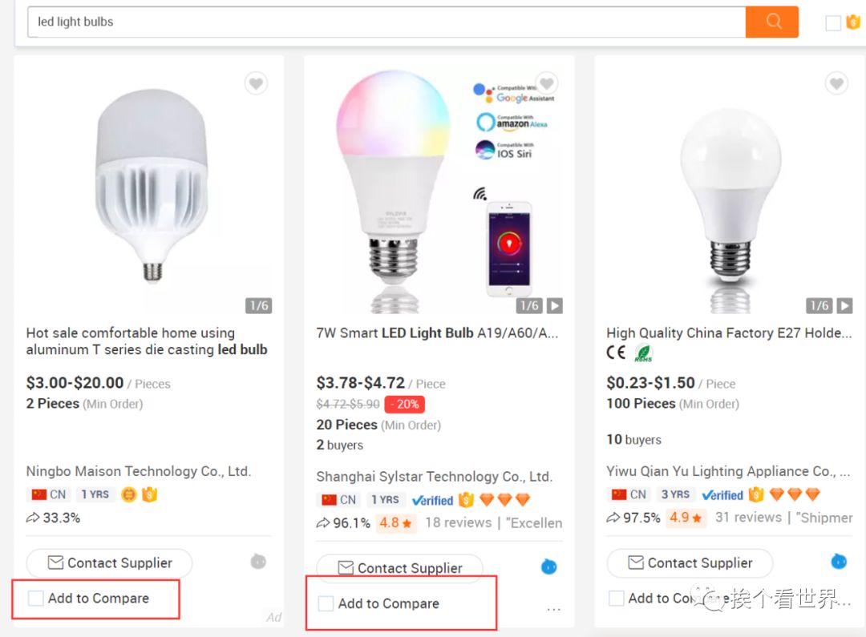The image size is (866, 637).
Task: Check Add to Compare for Yiwu Qian Yu bulb
Action: coord(617,599)
